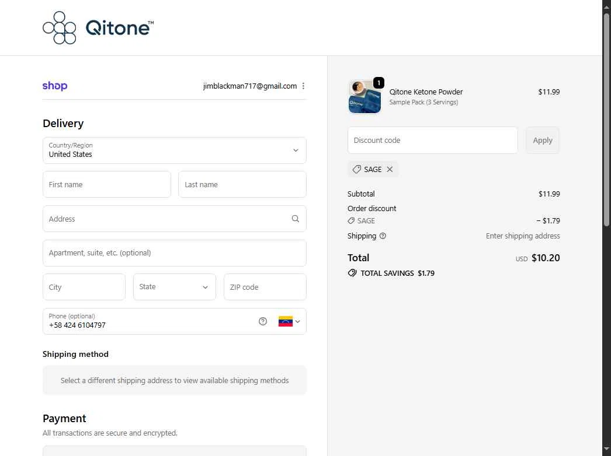611x456 pixels.
Task: Focus the ZIP code field
Action: click(x=265, y=287)
